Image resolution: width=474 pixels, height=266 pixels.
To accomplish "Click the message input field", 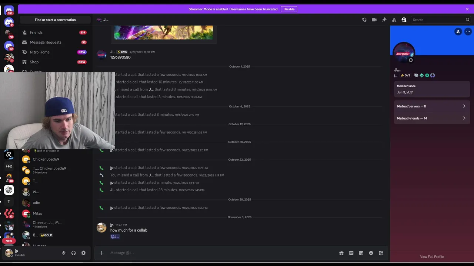I will (222, 253).
